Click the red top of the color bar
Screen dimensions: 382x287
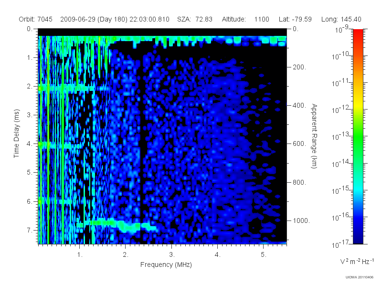click(x=358, y=33)
